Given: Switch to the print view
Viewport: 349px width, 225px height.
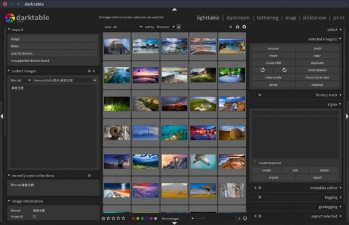Looking at the screenshot, I should point(339,18).
